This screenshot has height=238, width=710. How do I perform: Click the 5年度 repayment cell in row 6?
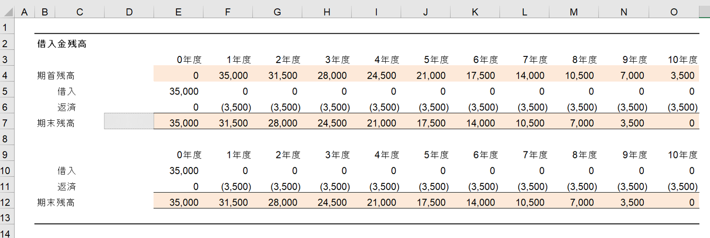433,107
